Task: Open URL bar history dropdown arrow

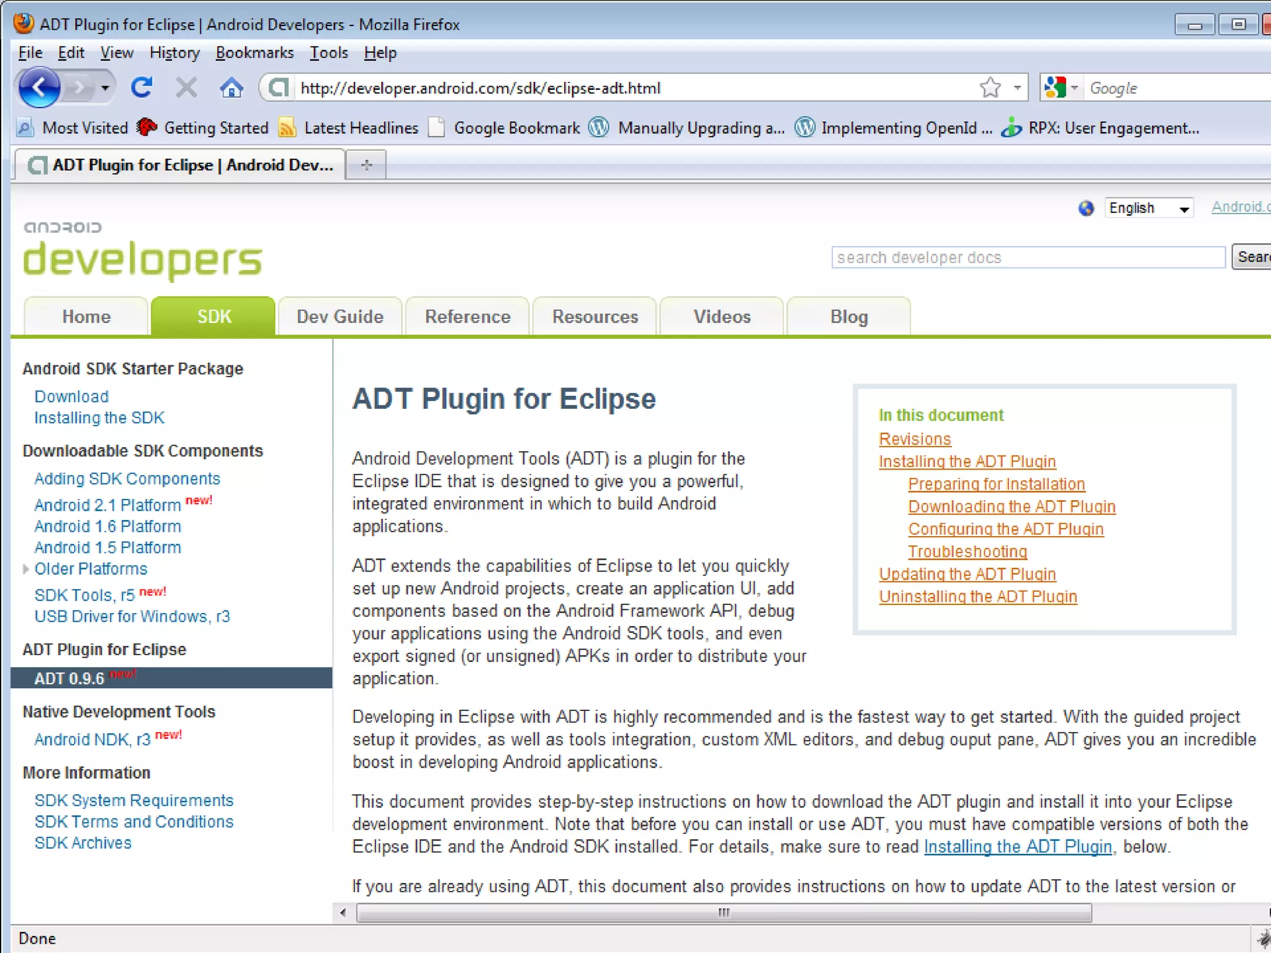Action: (x=1017, y=87)
